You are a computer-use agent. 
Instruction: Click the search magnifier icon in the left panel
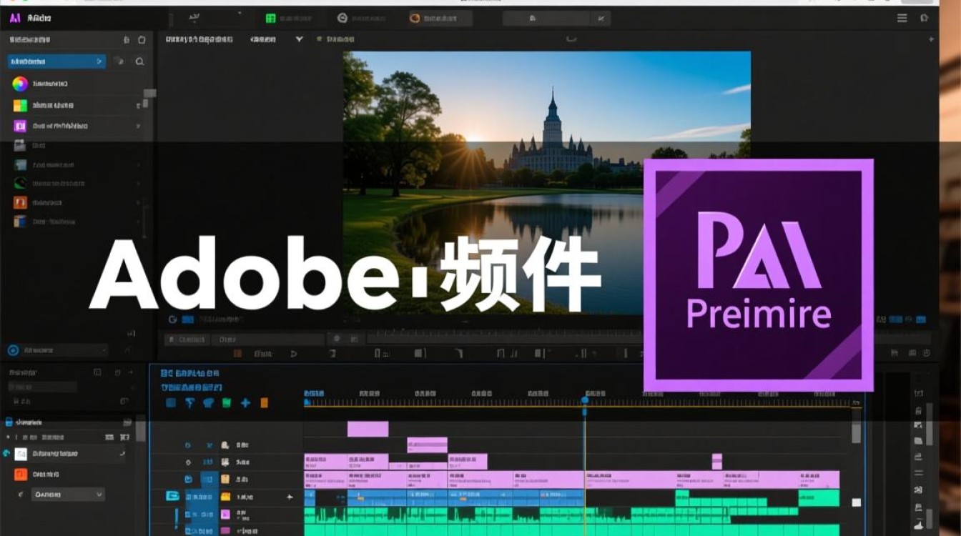coord(139,62)
